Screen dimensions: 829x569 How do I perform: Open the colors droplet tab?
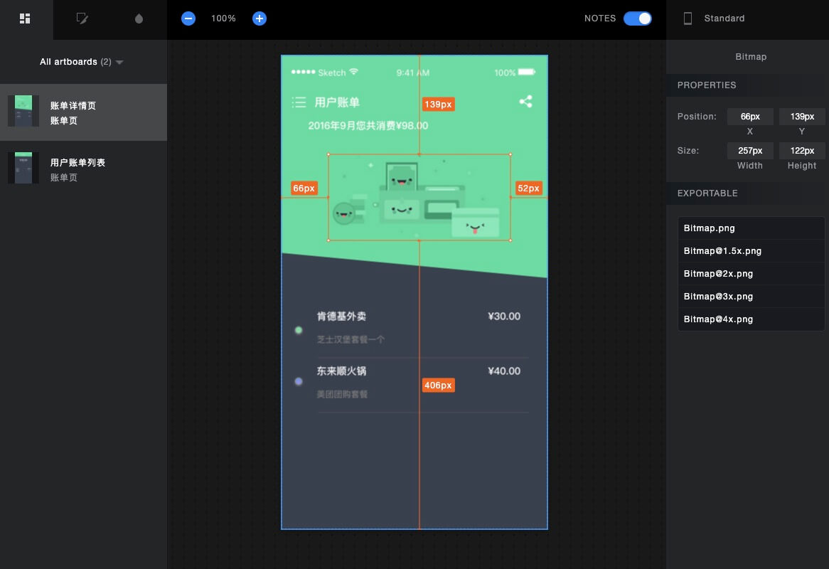point(139,18)
